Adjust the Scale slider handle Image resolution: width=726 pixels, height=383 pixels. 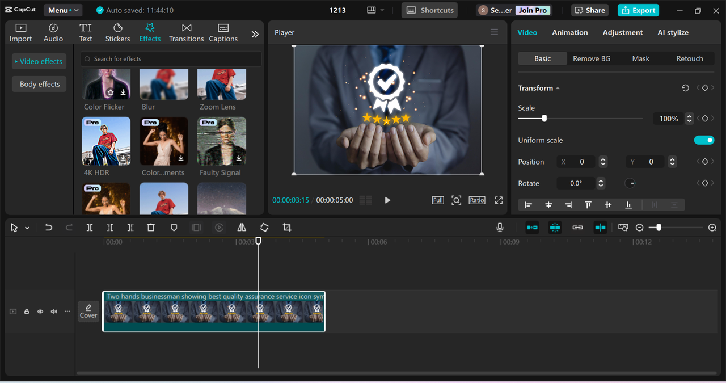click(x=544, y=119)
